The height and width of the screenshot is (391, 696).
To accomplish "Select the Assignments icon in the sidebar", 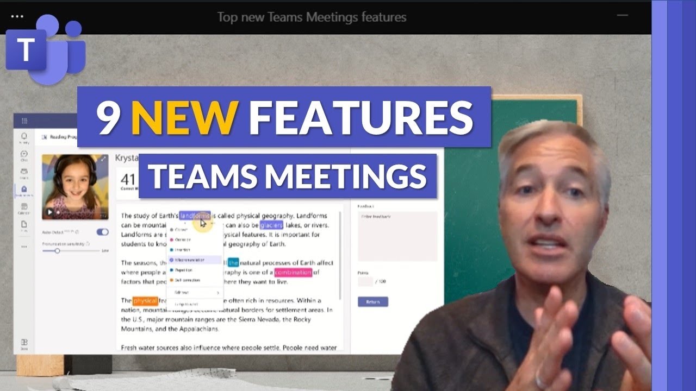I will [24, 190].
